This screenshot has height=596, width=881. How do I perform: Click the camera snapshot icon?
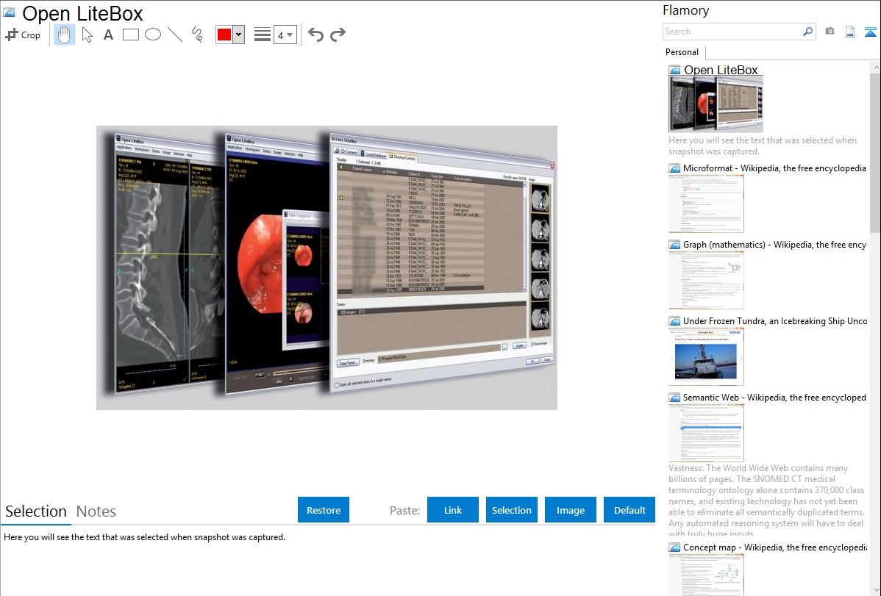(x=830, y=32)
